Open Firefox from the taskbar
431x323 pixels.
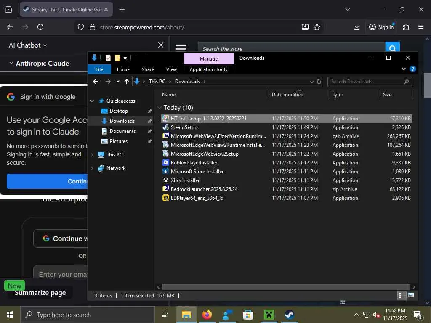(207, 315)
